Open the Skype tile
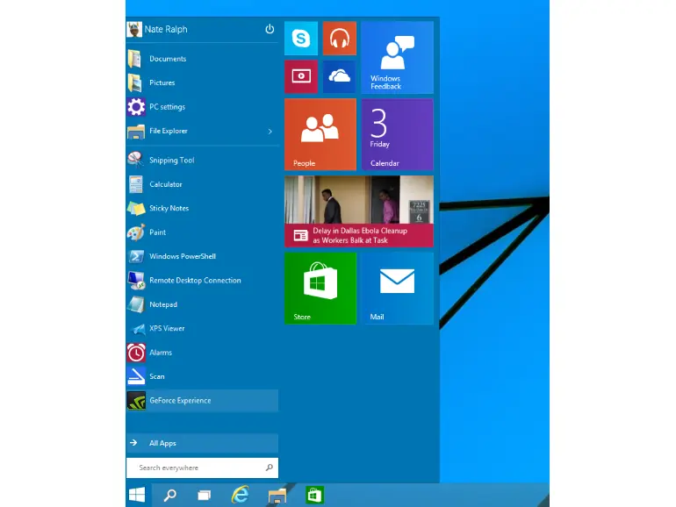676x507 pixels. pyautogui.click(x=301, y=39)
